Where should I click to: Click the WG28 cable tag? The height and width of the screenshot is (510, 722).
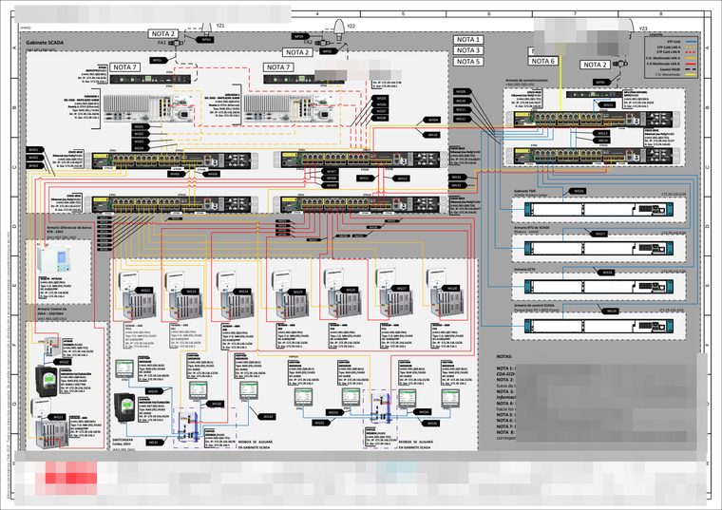pyautogui.click(x=453, y=288)
